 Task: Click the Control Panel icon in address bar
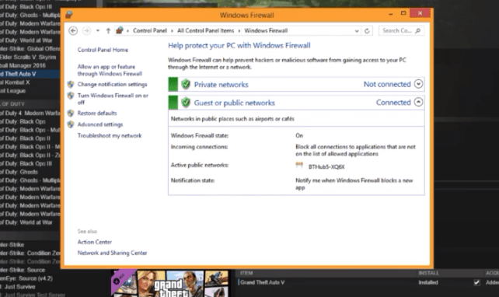pos(120,30)
